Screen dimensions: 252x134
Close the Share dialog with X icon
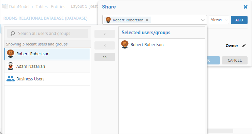tap(246, 7)
